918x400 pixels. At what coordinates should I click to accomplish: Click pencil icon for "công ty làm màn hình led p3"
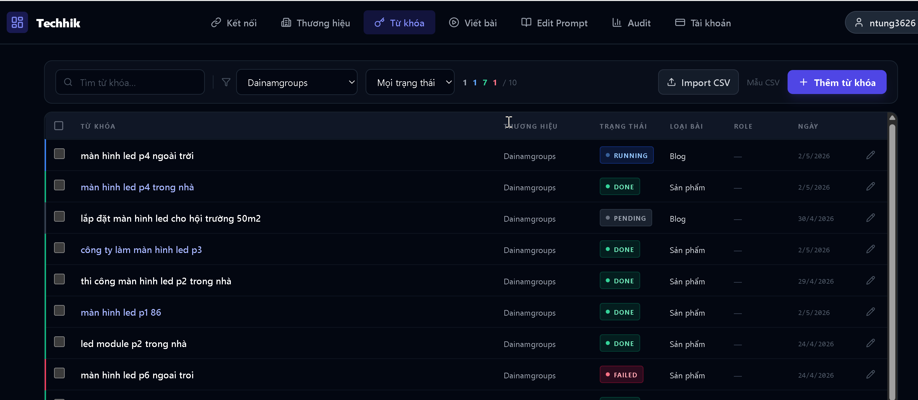870,249
